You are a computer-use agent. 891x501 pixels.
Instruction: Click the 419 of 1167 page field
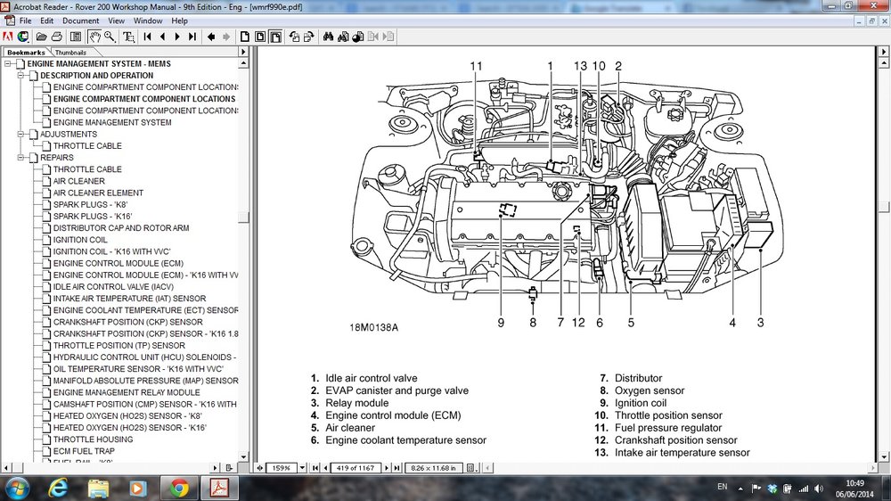(356, 468)
